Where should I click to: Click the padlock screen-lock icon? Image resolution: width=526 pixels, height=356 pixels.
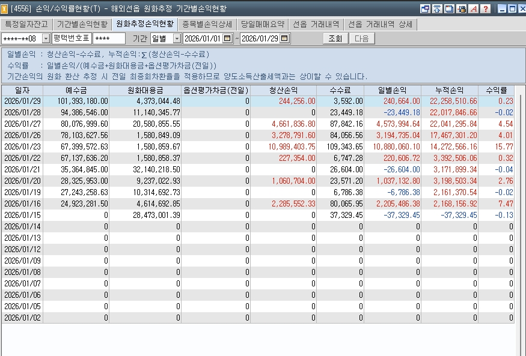(x=461, y=9)
